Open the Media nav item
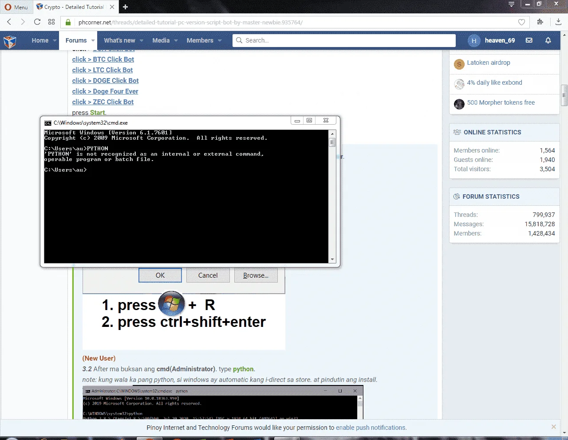 (x=161, y=40)
